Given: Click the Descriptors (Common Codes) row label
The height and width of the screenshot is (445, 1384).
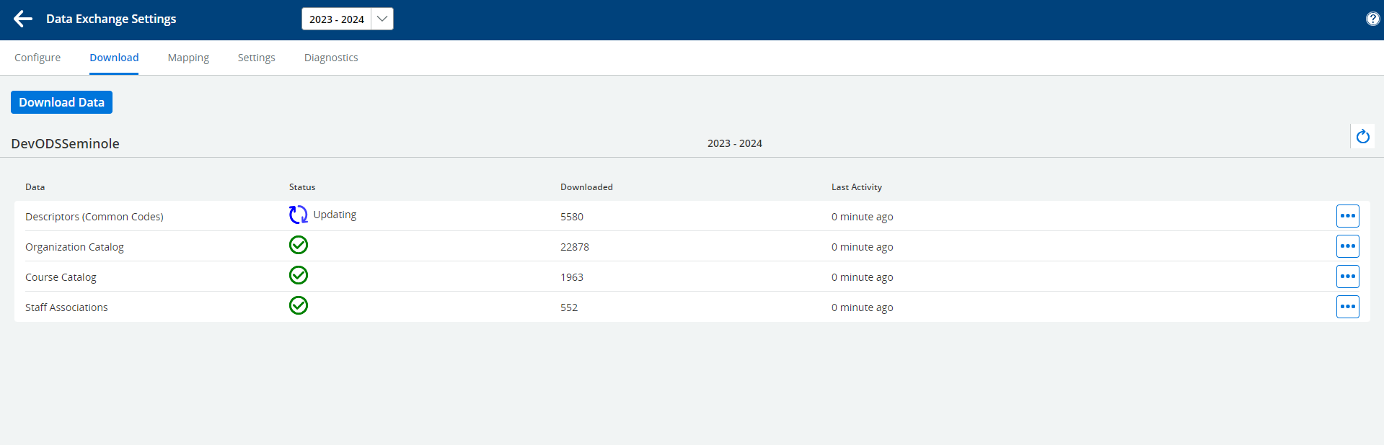Looking at the screenshot, I should tap(94, 217).
